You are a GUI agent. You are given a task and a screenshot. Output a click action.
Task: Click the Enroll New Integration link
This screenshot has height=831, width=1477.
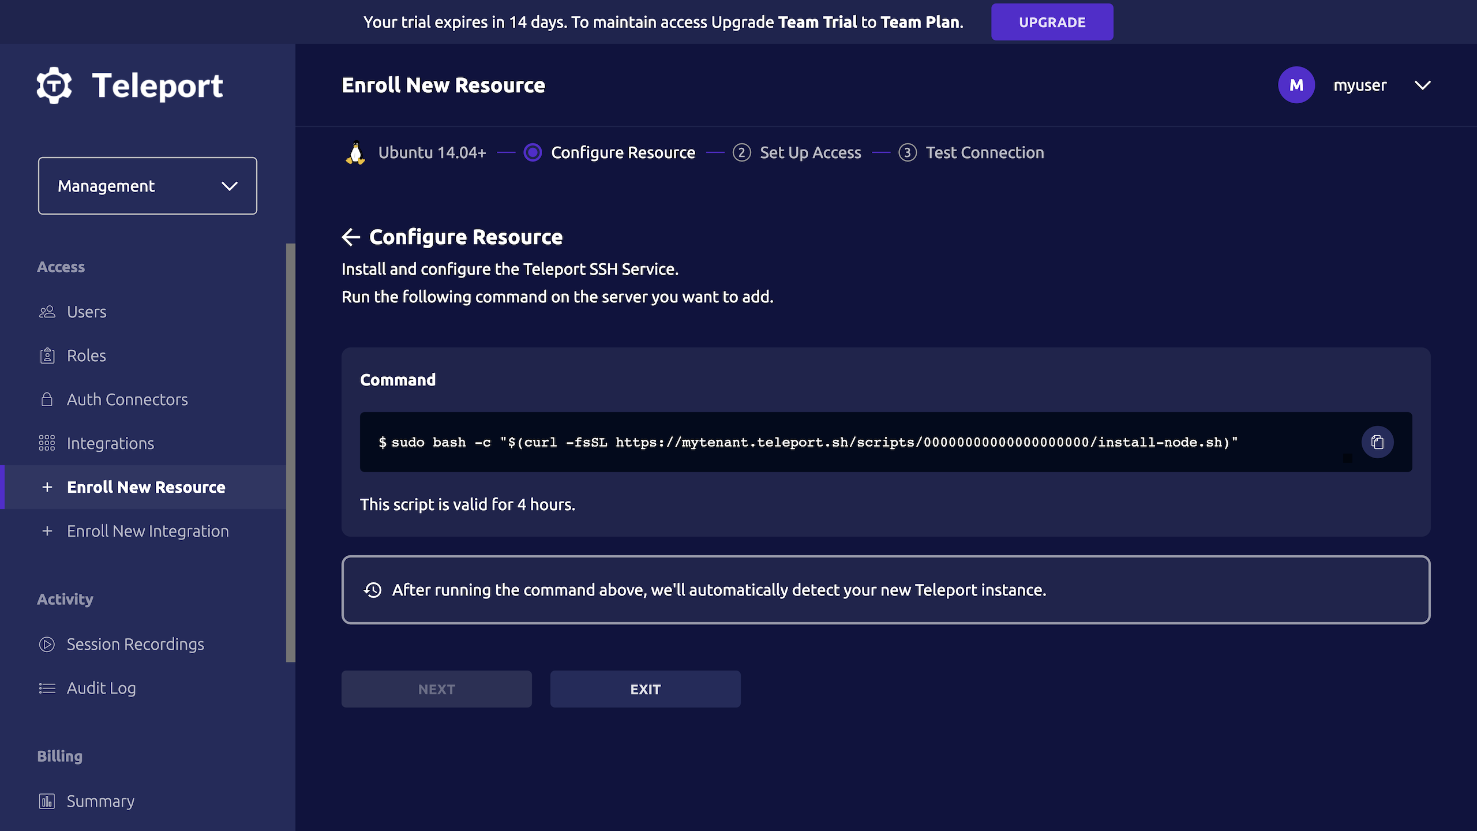click(148, 531)
